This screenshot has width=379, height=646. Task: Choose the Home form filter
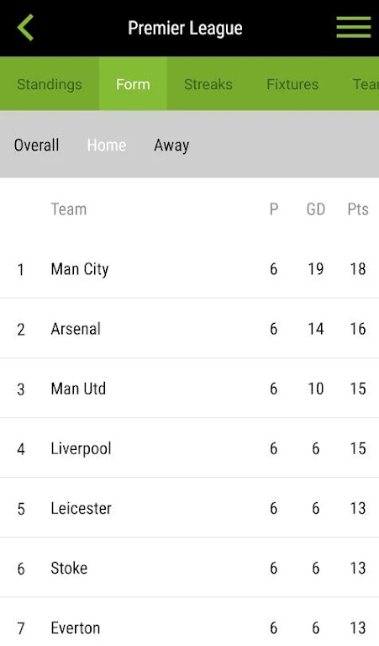click(x=107, y=145)
